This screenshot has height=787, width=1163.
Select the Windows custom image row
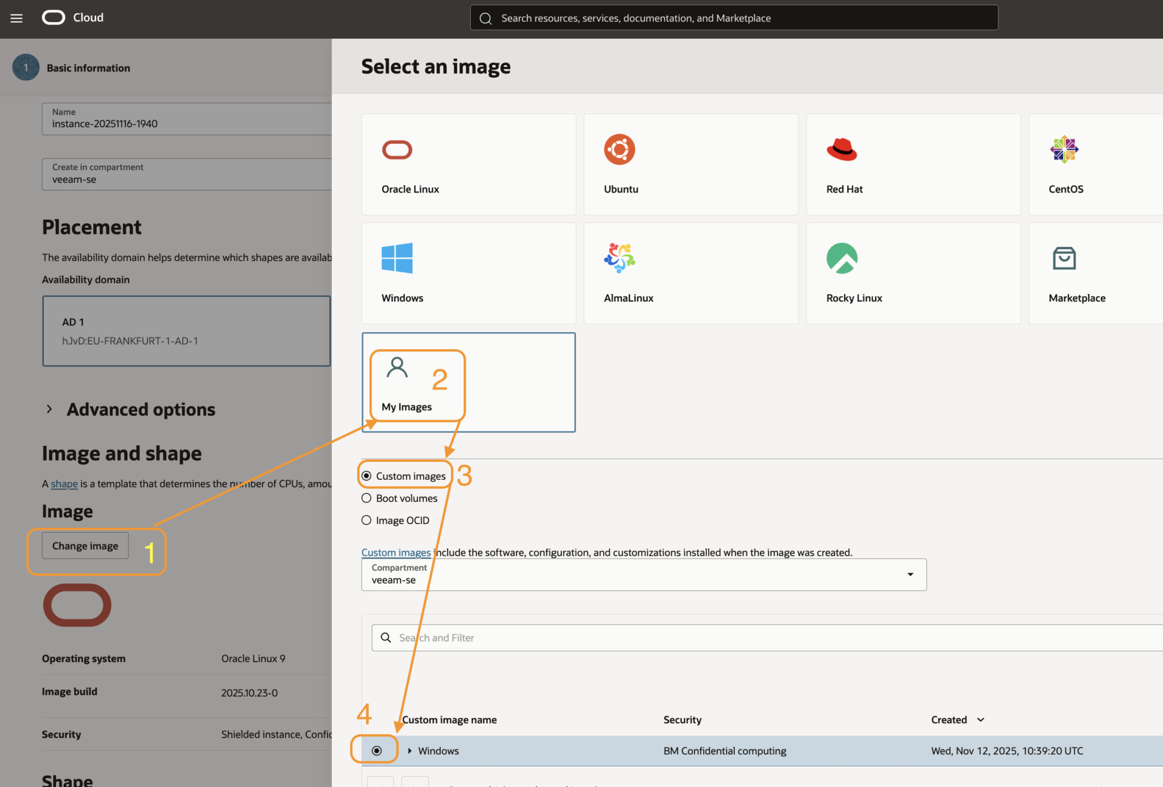[x=376, y=750]
